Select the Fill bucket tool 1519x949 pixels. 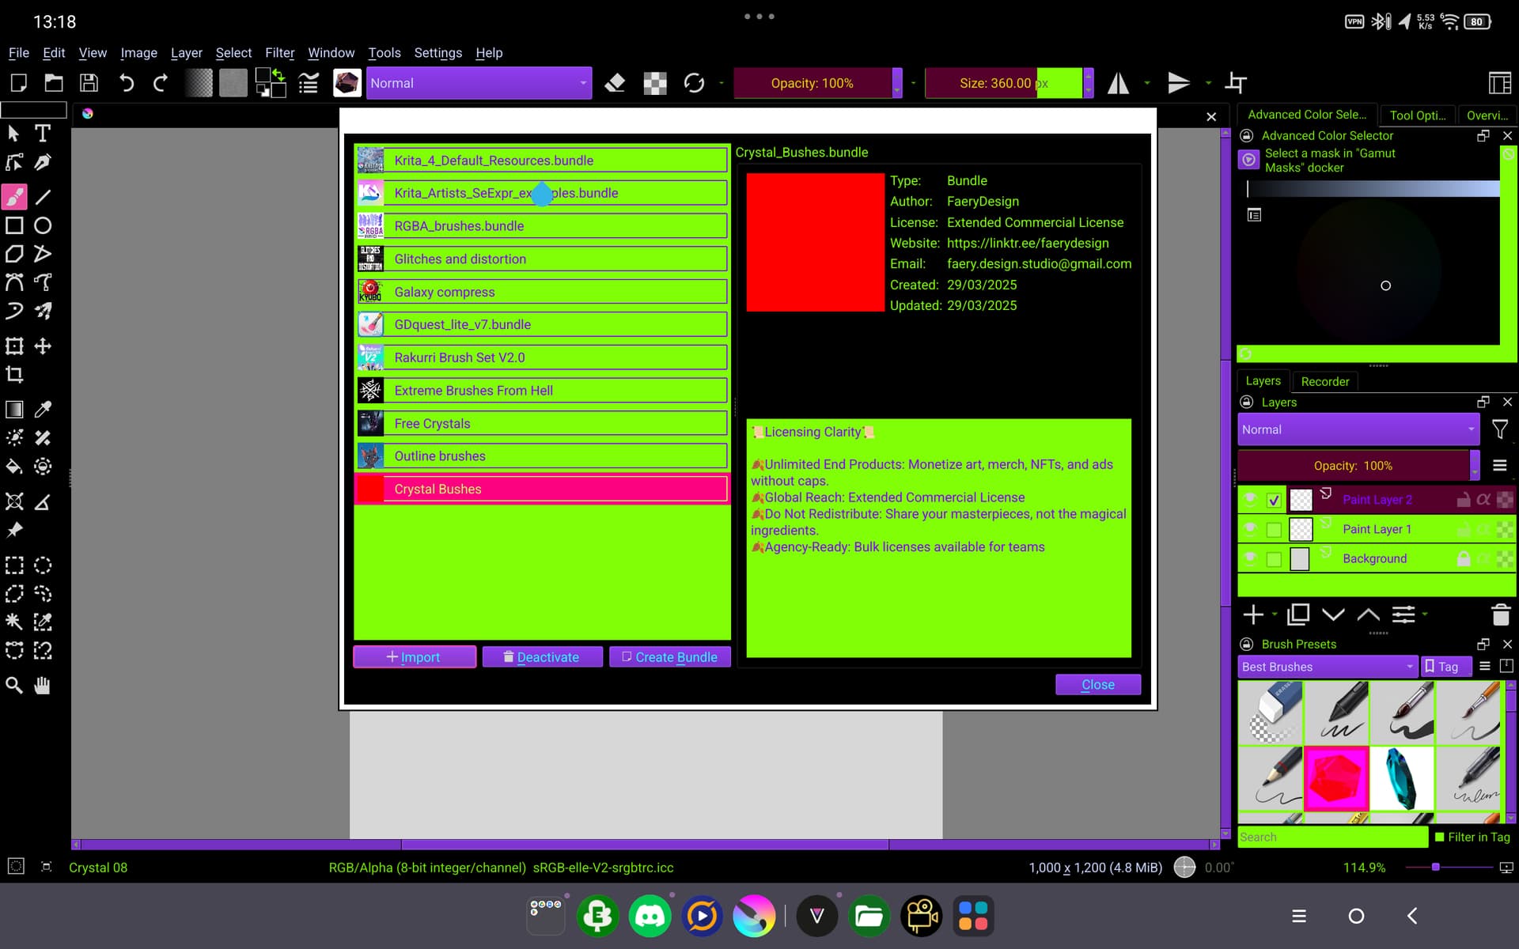pyautogui.click(x=14, y=467)
